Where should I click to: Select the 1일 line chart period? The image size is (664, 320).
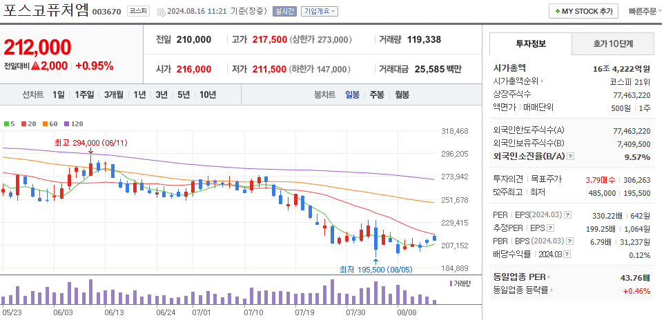coord(59,94)
